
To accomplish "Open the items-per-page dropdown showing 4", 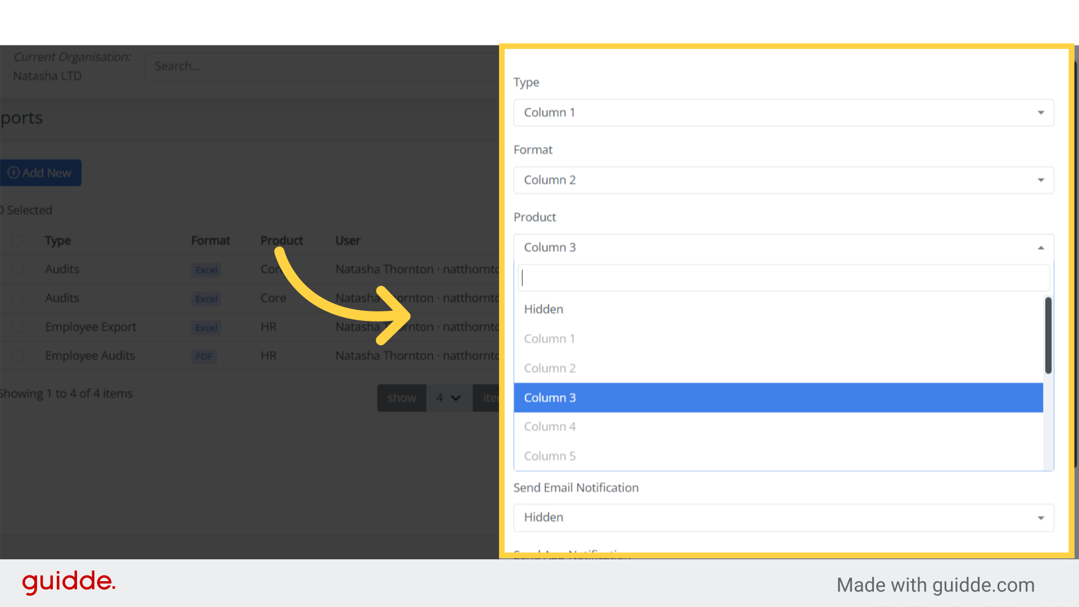I will click(449, 398).
